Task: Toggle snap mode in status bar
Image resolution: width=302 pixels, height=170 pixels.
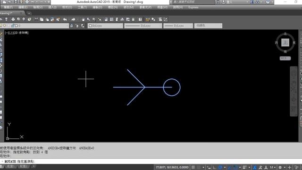Action: coord(199,167)
